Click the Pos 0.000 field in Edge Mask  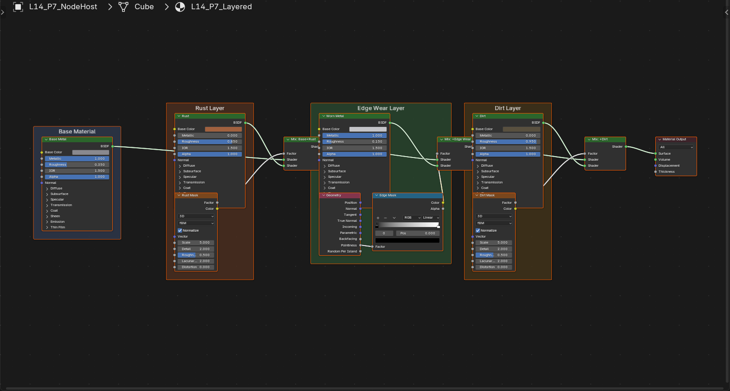418,233
